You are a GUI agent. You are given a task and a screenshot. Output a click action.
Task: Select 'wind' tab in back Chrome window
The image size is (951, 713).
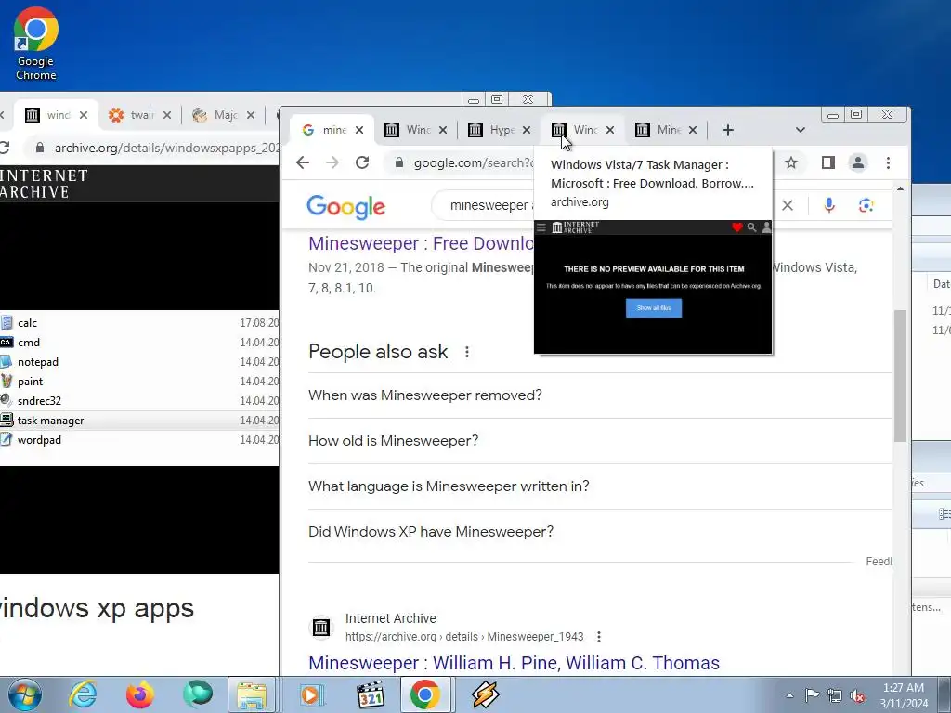click(57, 114)
